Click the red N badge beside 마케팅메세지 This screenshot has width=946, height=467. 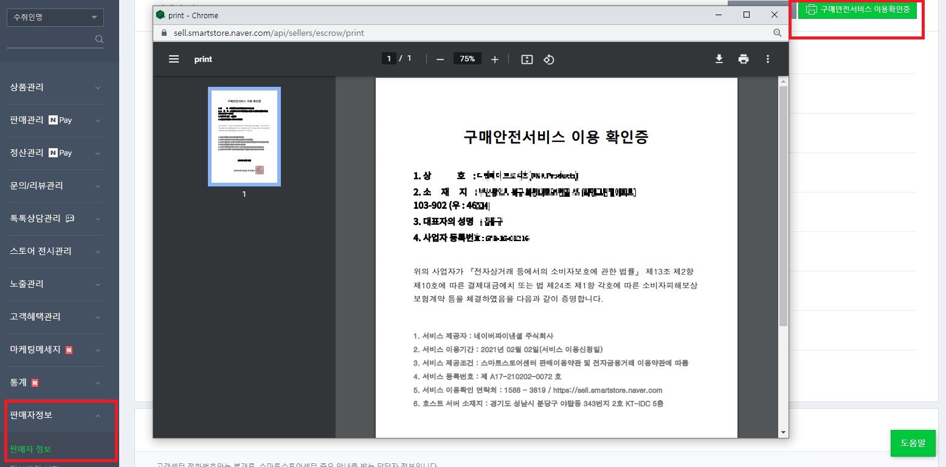pos(69,350)
